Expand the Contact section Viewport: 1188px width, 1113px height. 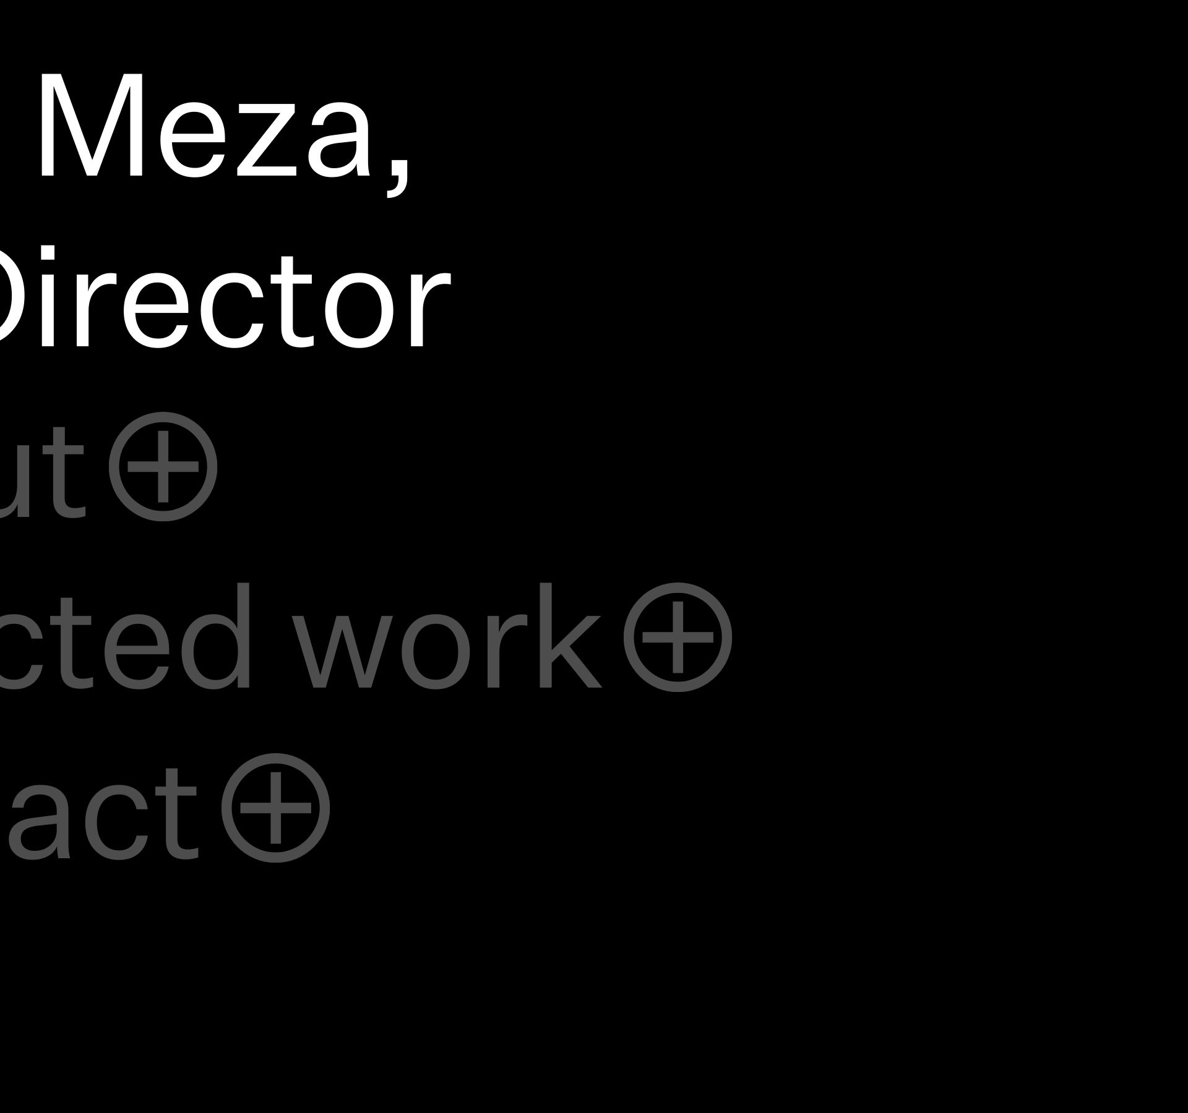point(276,807)
